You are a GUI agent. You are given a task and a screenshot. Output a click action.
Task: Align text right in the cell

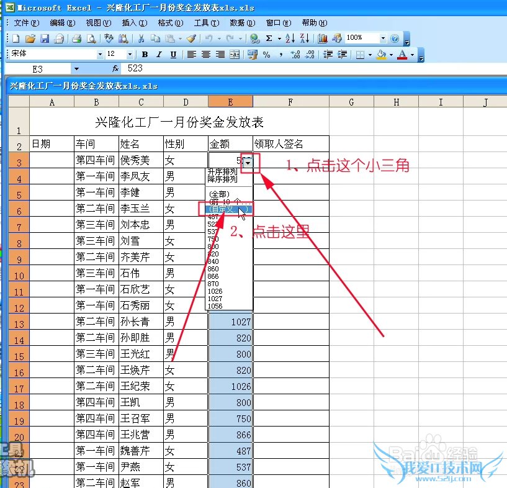(x=220, y=55)
